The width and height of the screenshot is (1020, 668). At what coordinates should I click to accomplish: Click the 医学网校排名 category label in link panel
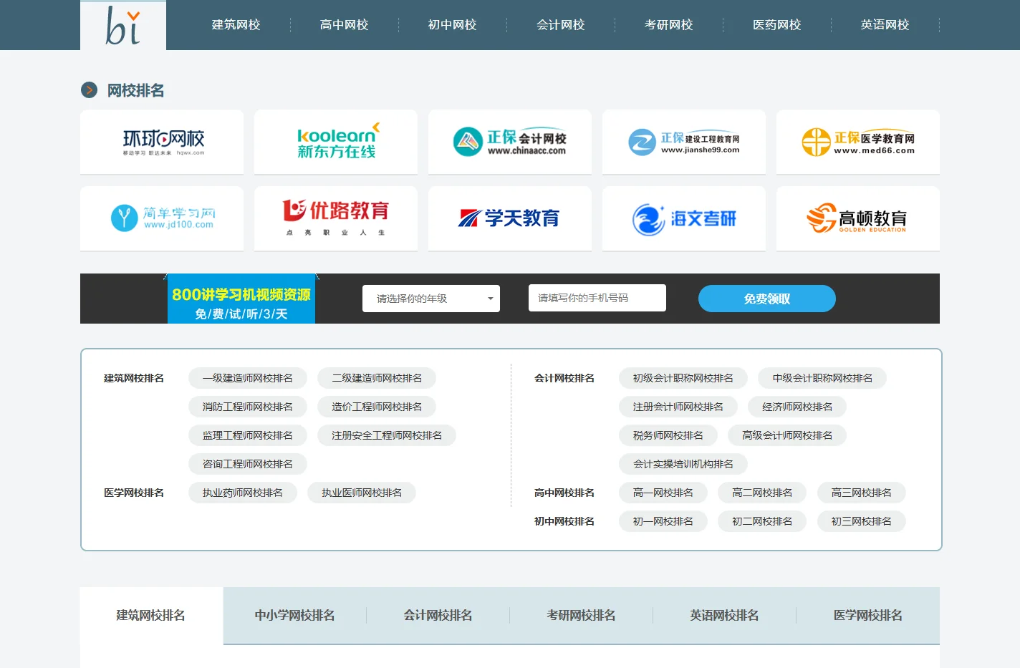click(x=134, y=493)
